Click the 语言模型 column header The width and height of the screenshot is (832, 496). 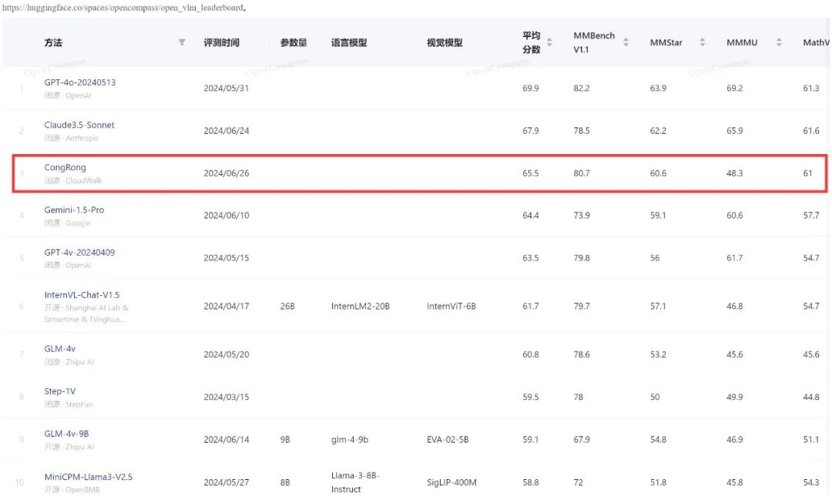(349, 42)
